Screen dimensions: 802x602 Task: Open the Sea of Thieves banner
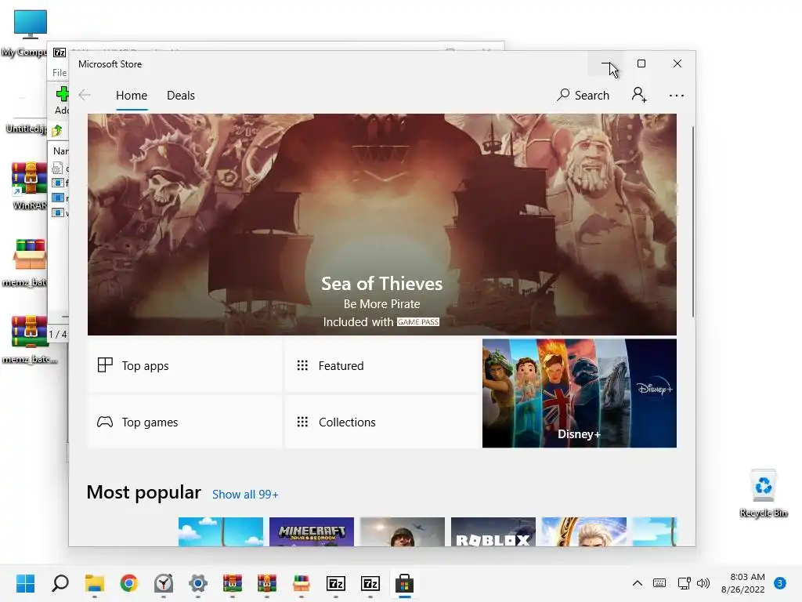pyautogui.click(x=381, y=224)
